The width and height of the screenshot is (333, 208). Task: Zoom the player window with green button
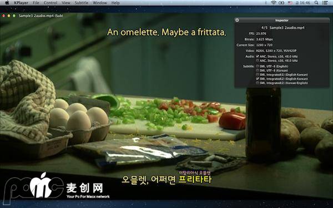coord(14,16)
